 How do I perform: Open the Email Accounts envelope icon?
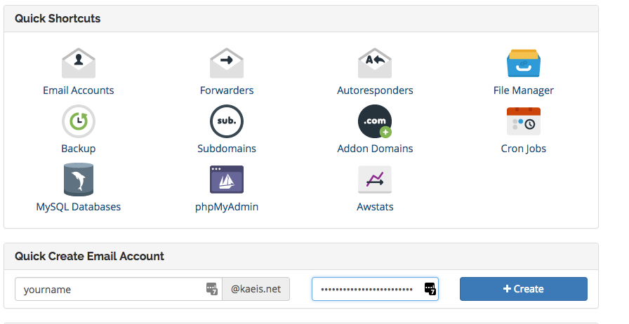pos(78,63)
